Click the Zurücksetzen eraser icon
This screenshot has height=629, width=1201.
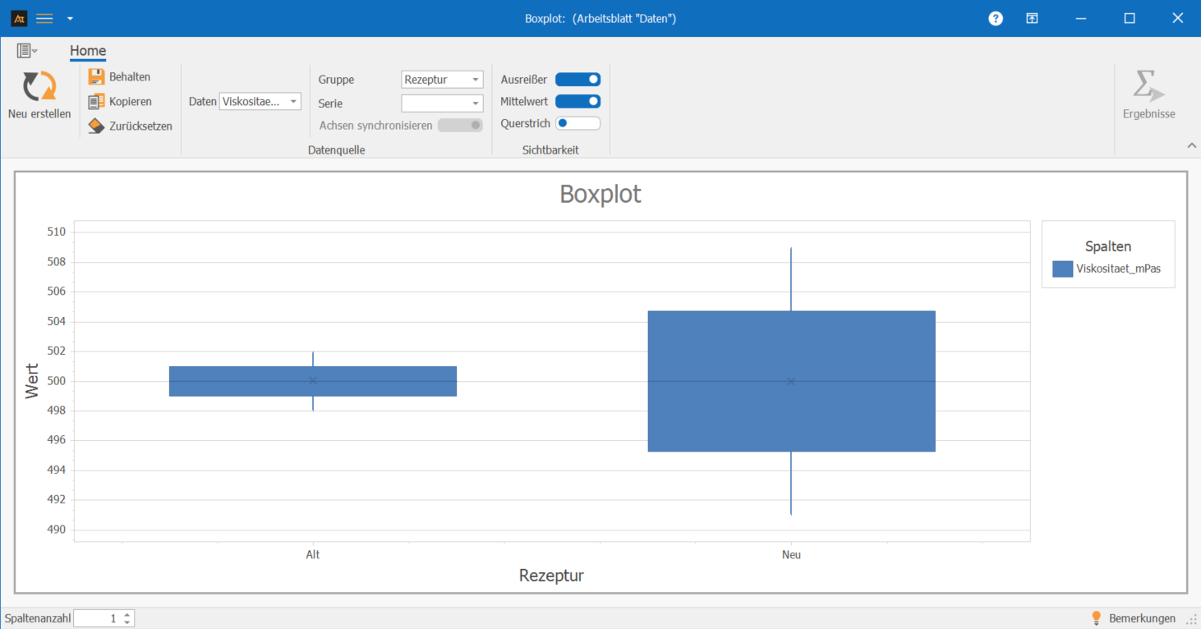(x=96, y=126)
